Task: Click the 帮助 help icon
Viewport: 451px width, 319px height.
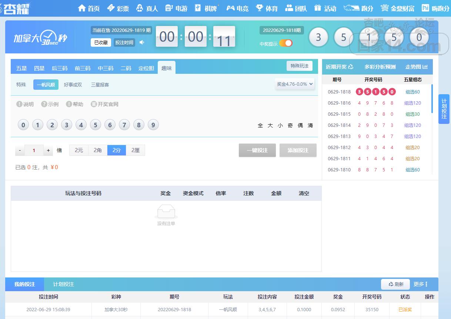Action: (x=69, y=104)
